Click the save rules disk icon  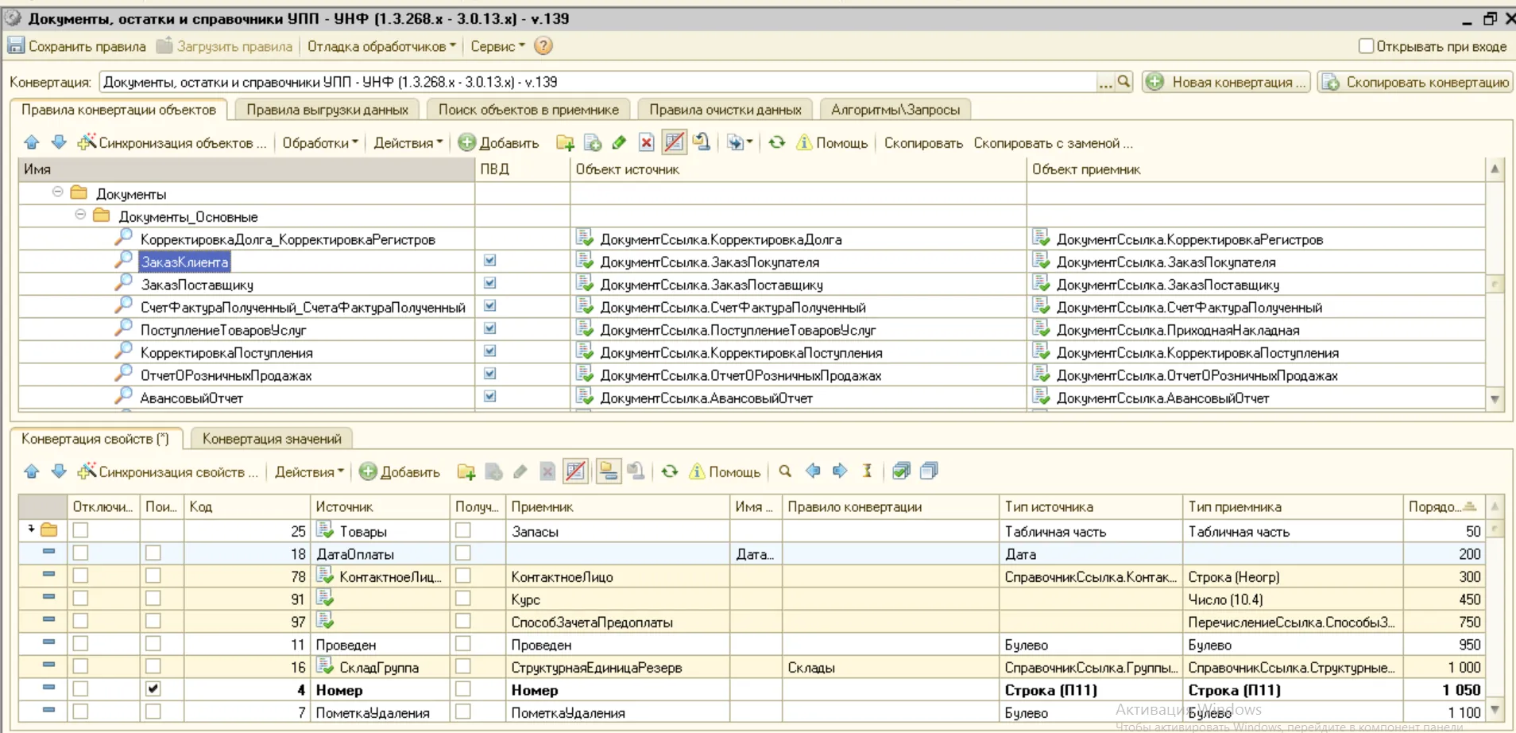click(16, 46)
